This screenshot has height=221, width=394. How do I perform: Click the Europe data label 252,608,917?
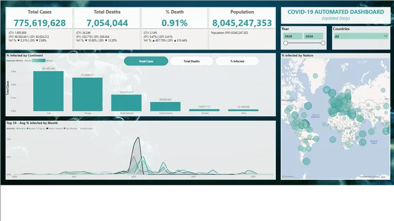[x=87, y=75]
